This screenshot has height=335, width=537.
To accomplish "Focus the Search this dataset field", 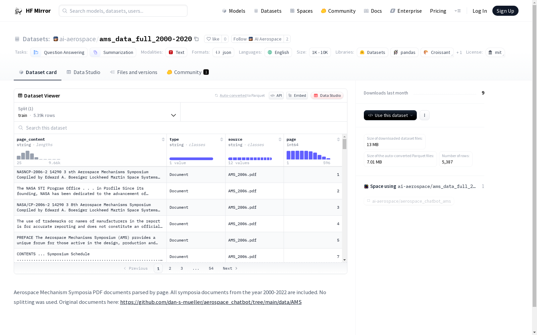I will click(181, 128).
